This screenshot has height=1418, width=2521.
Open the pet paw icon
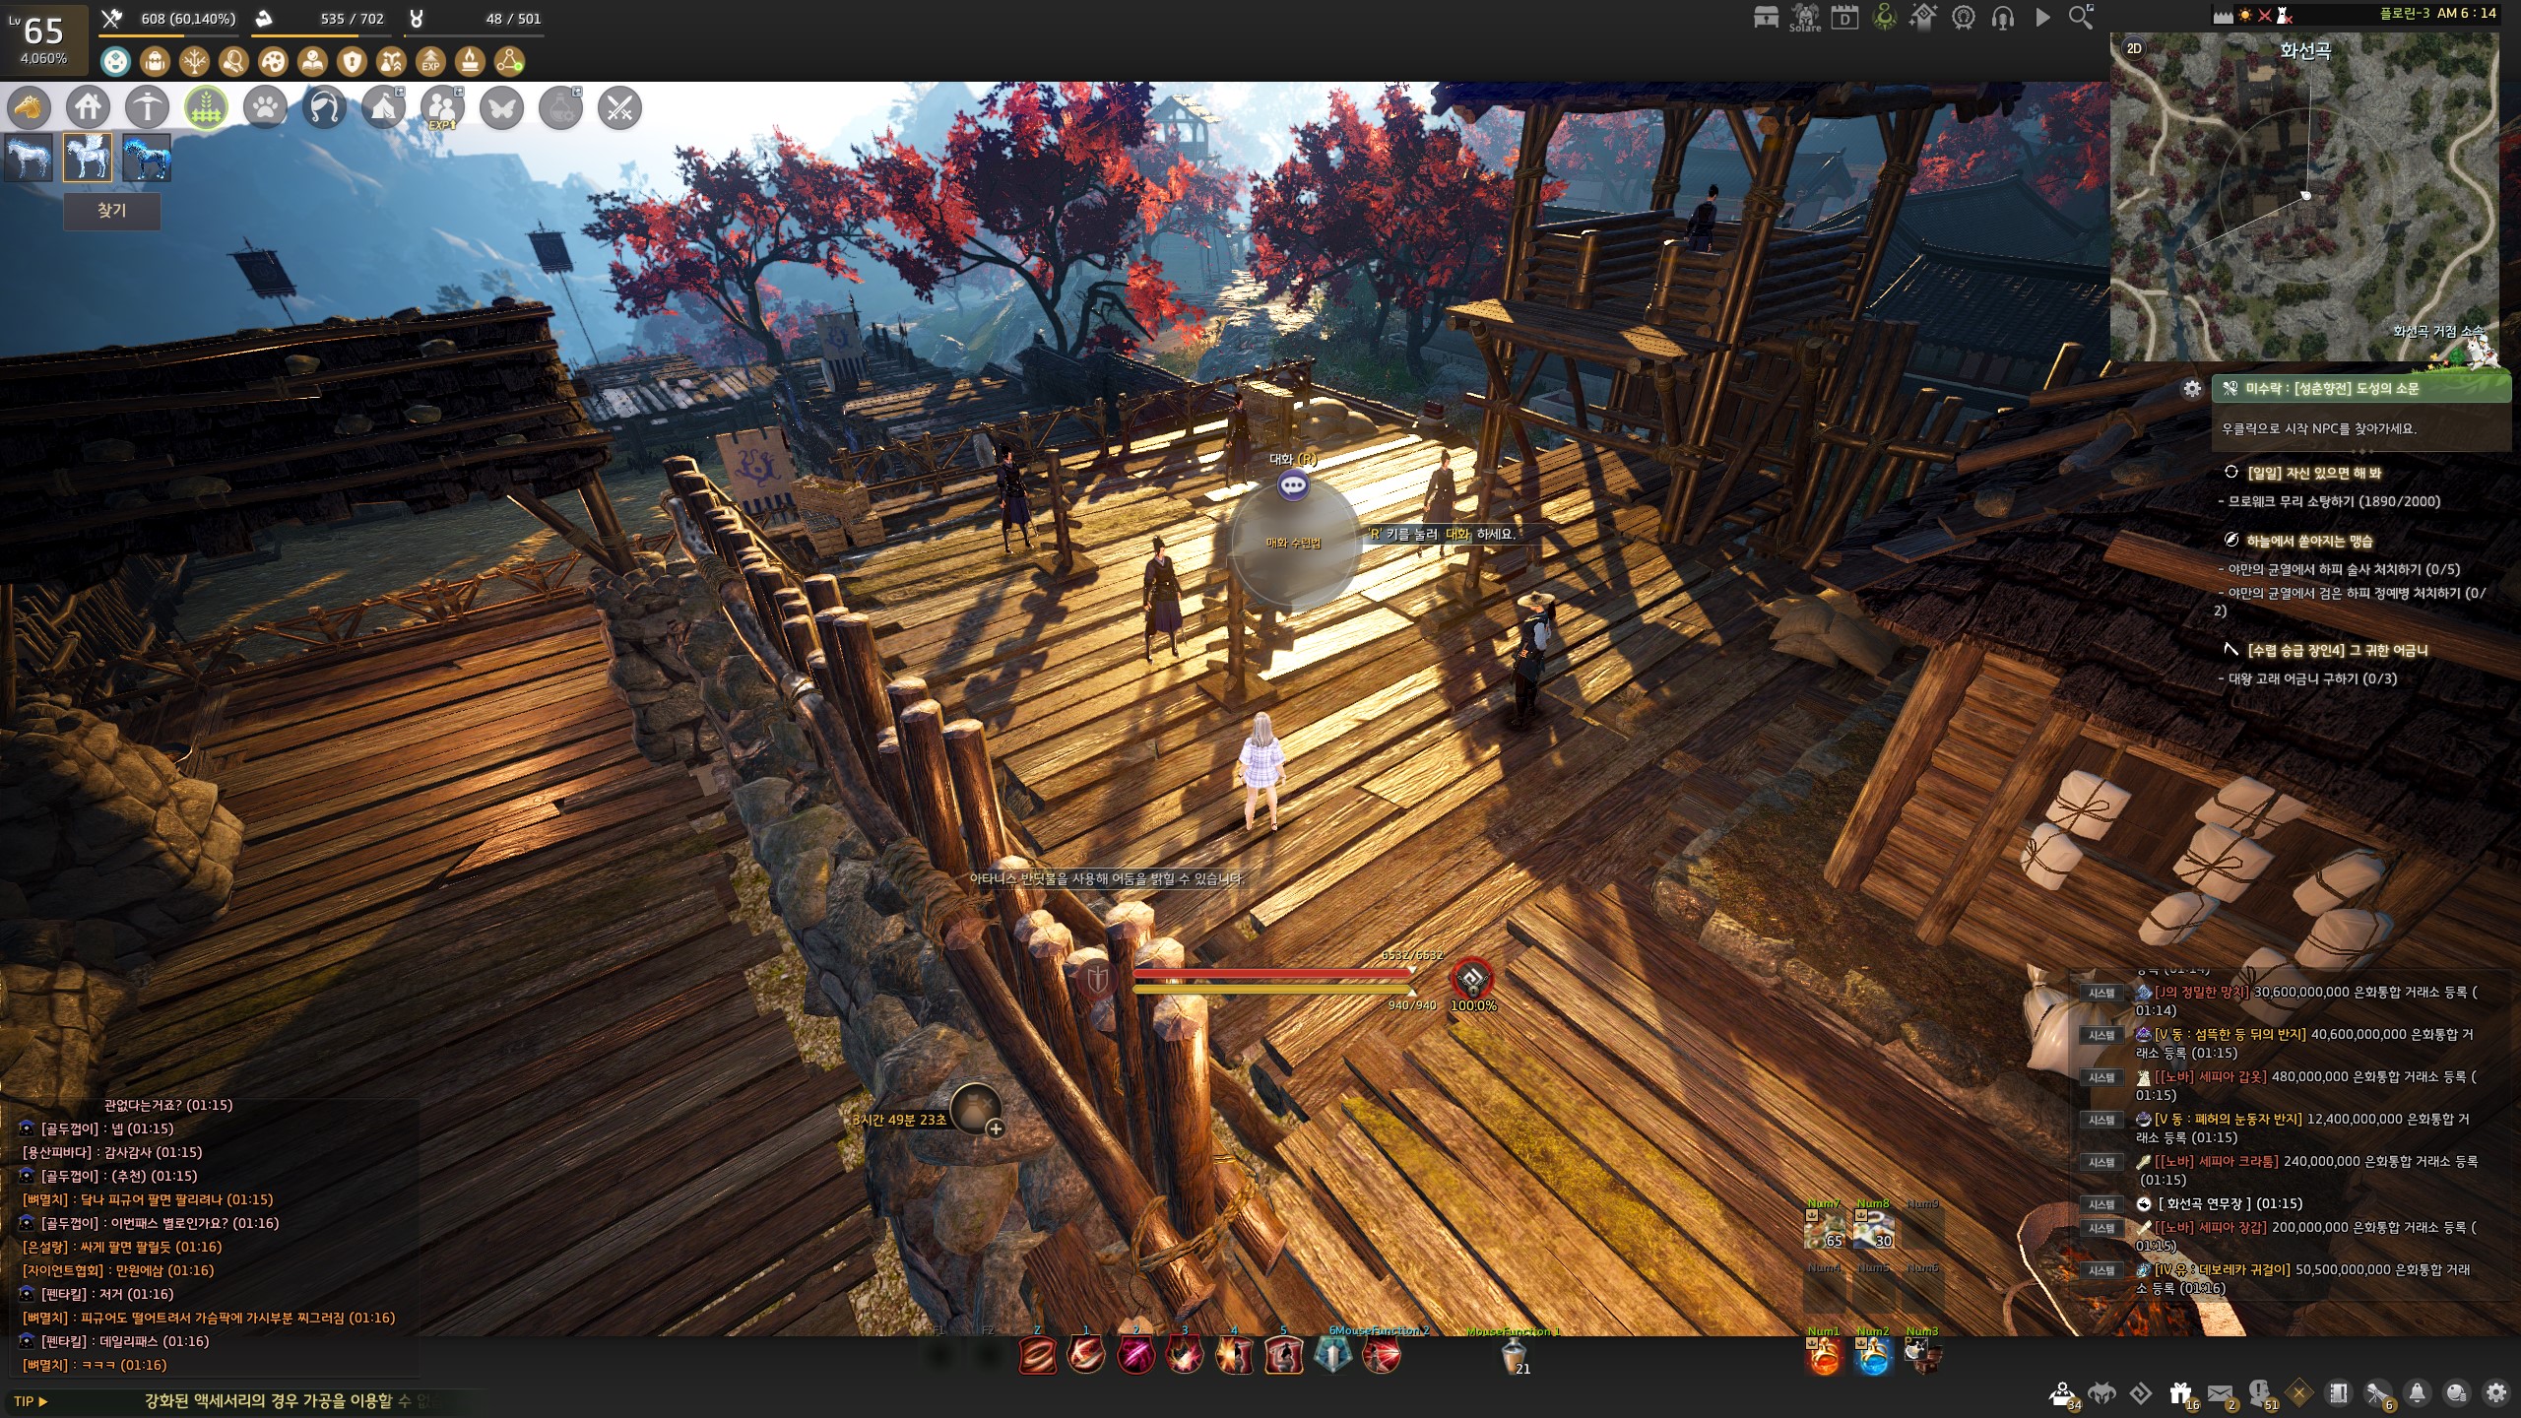click(265, 107)
